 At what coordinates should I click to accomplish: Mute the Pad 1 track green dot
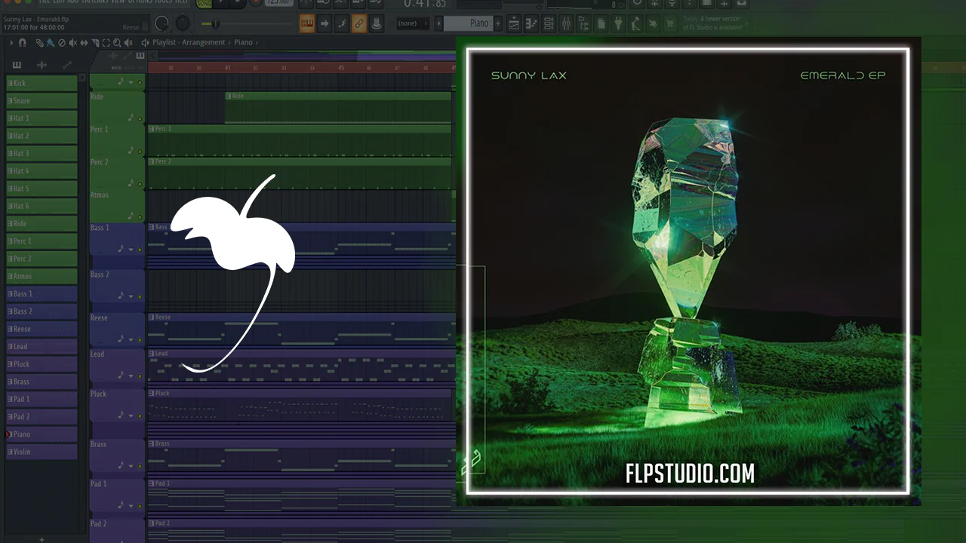pos(140,506)
